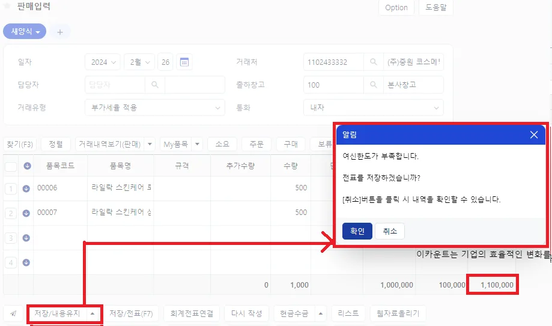Expand the year 2024 dropdown

[x=103, y=62]
